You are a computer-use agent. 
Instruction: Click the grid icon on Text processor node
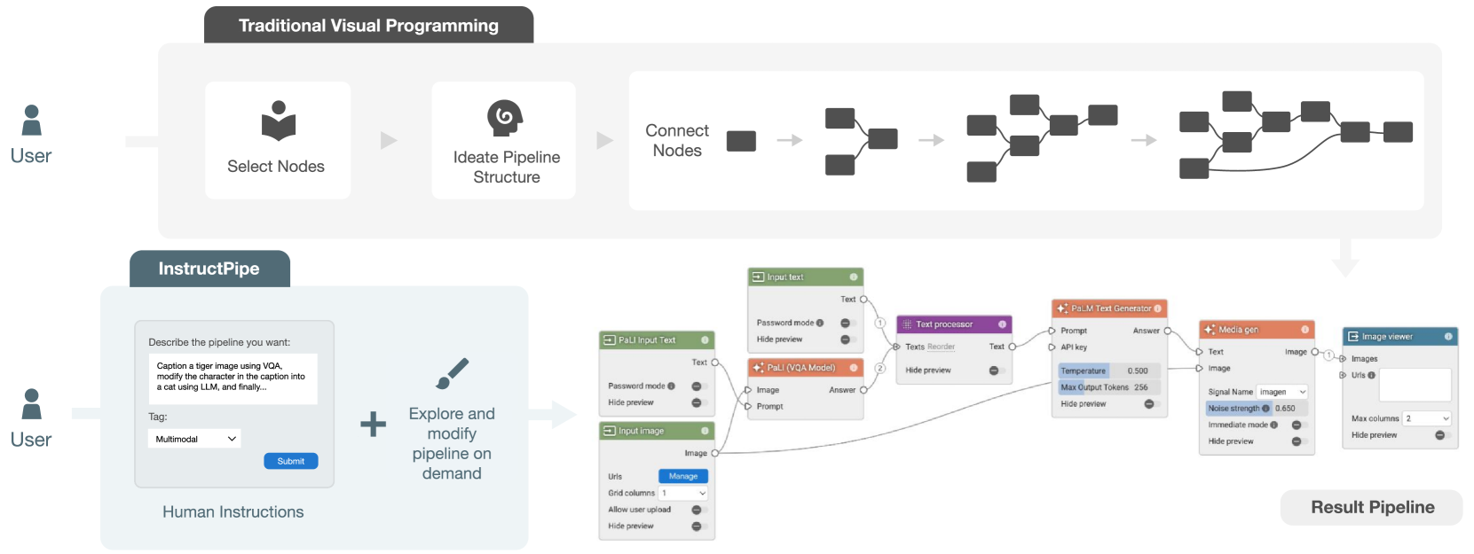point(907,324)
